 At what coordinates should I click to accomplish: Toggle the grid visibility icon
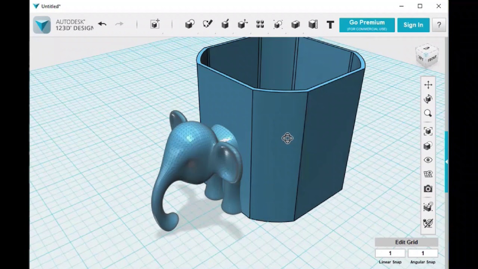click(x=428, y=174)
